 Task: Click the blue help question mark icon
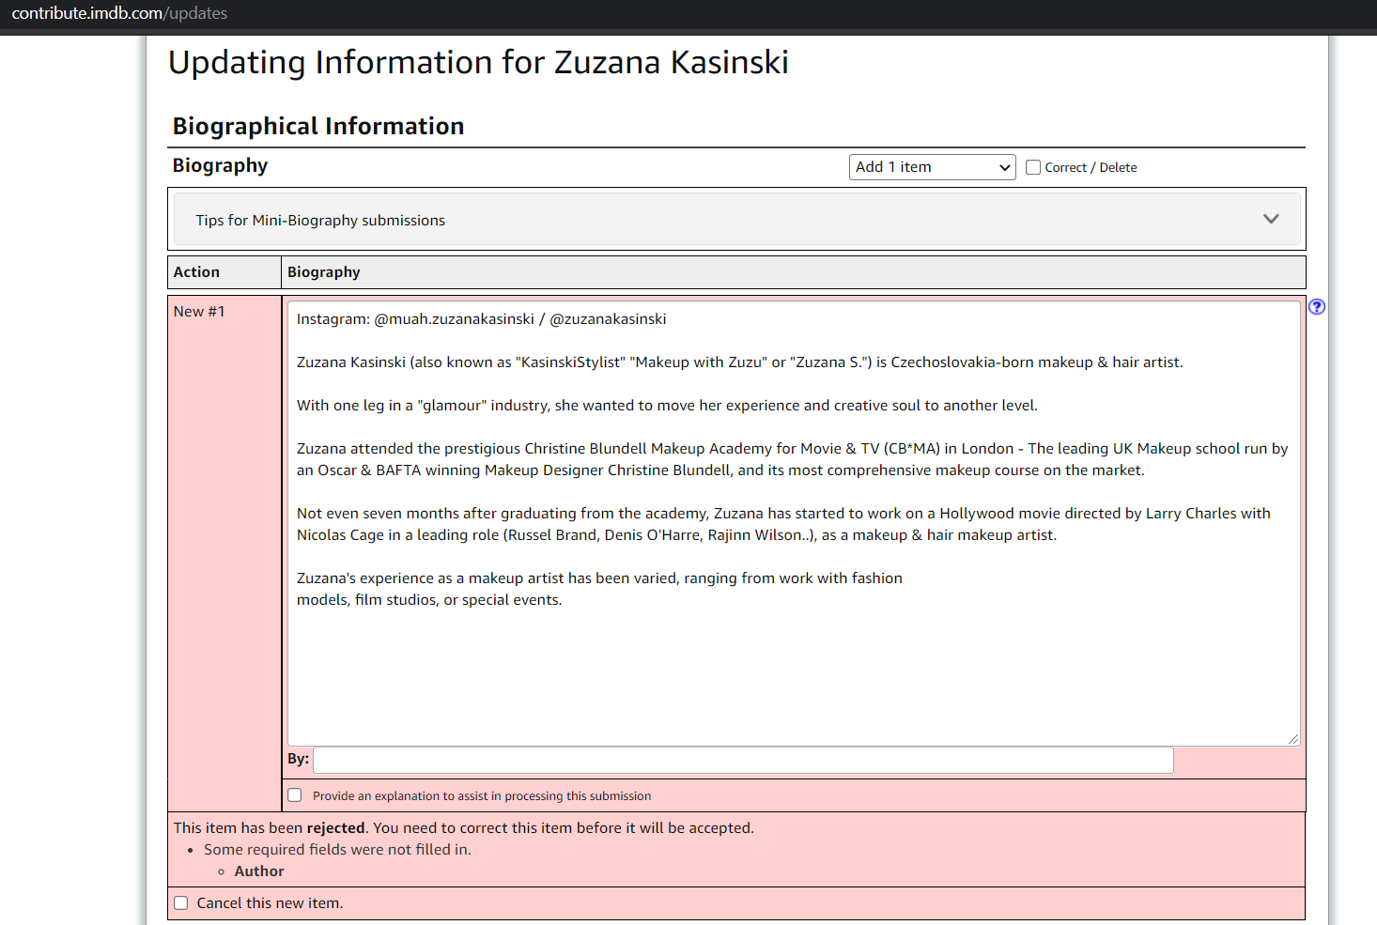[1317, 306]
